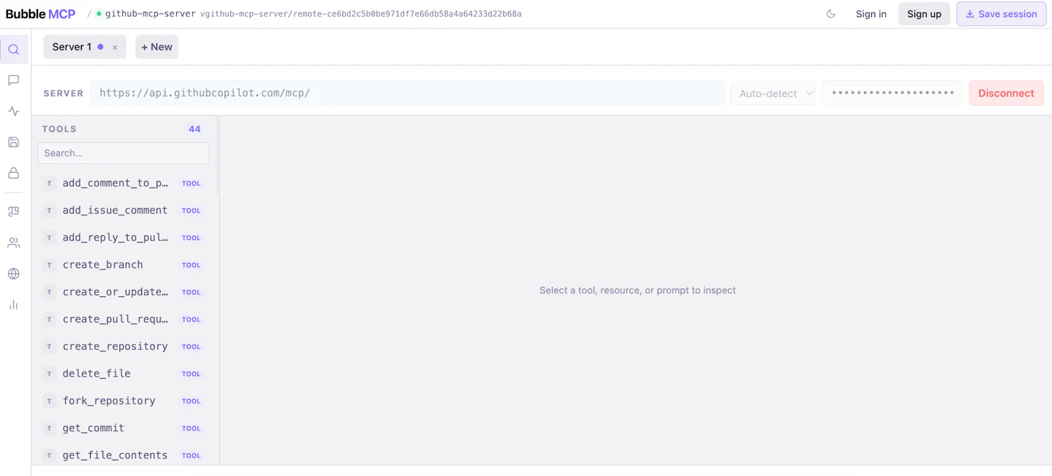Select the get_commit tool
This screenshot has height=476, width=1052.
[x=124, y=428]
